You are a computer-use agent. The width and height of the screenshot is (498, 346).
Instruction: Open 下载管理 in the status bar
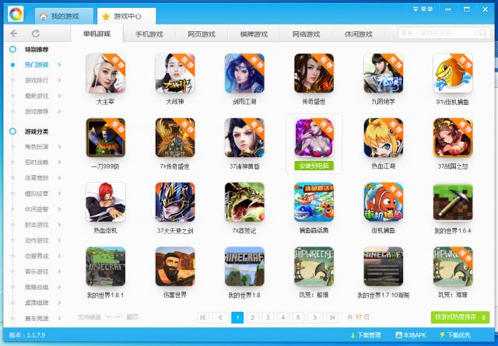coord(365,335)
